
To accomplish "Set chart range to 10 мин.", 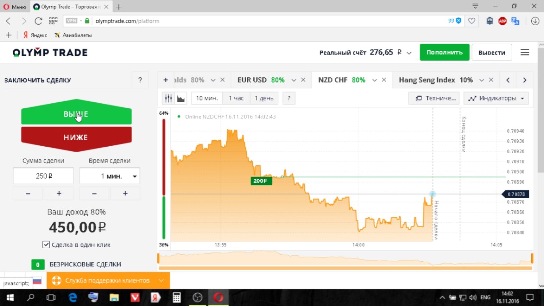I will point(207,98).
